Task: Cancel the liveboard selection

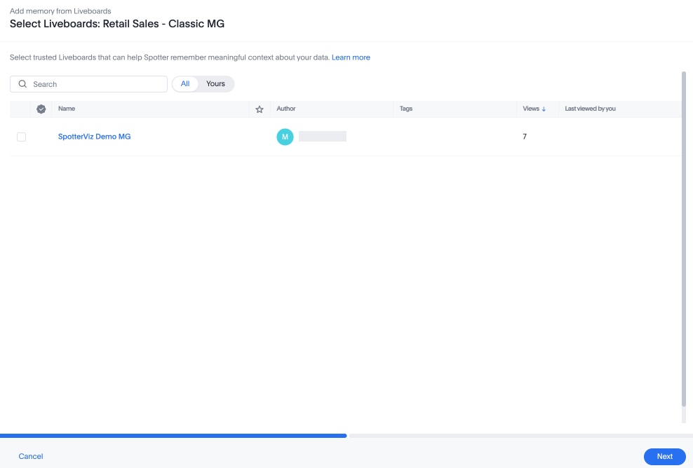Action: 31,457
